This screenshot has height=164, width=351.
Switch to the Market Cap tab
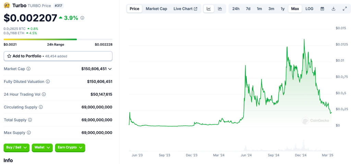pos(156,9)
